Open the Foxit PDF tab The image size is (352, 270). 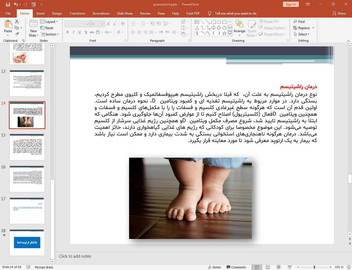click(193, 13)
